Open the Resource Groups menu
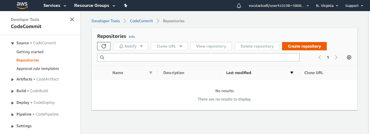This screenshot has height=134, width=370. (x=95, y=6)
